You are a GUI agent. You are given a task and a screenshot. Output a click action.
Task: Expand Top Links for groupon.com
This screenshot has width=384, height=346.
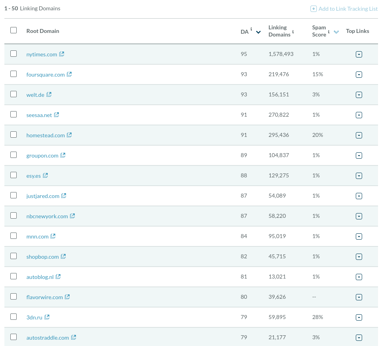tap(359, 156)
